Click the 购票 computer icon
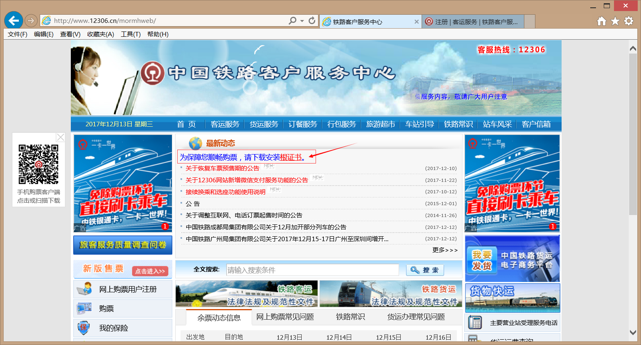 85,308
